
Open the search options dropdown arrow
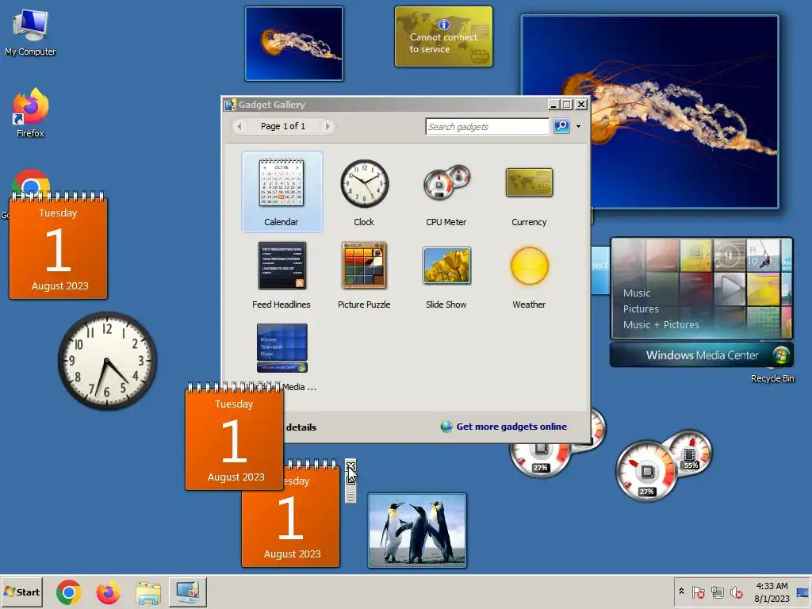pyautogui.click(x=578, y=126)
